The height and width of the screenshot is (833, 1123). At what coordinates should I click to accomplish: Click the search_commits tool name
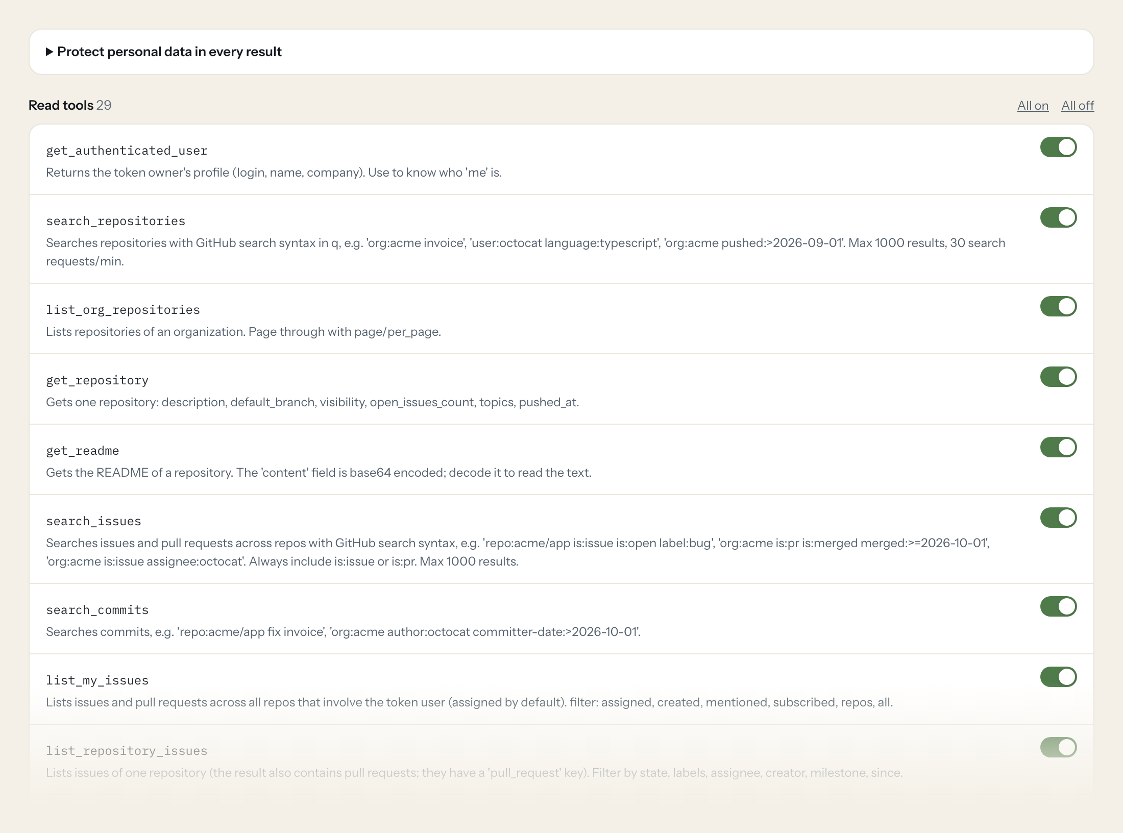[97, 610]
